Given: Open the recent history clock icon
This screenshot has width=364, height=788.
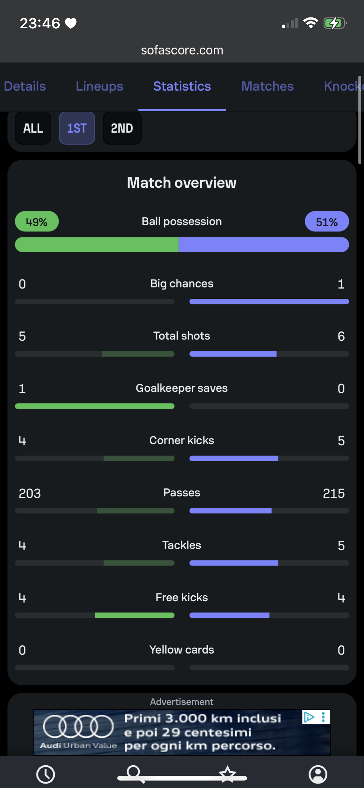Looking at the screenshot, I should 46,774.
